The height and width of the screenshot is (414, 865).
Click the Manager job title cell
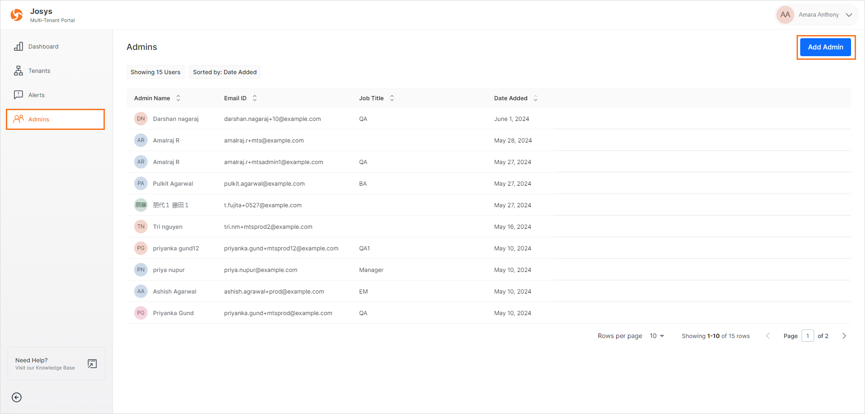pos(371,270)
